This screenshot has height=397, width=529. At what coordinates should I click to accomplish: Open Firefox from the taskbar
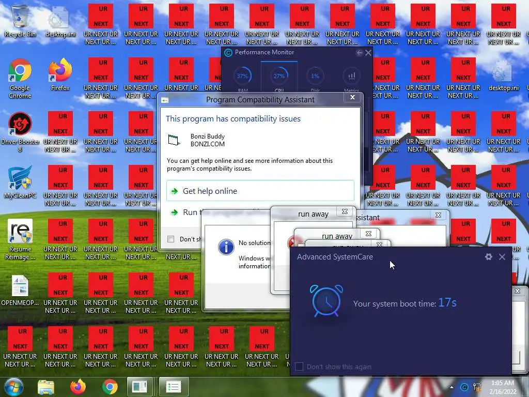click(x=78, y=387)
